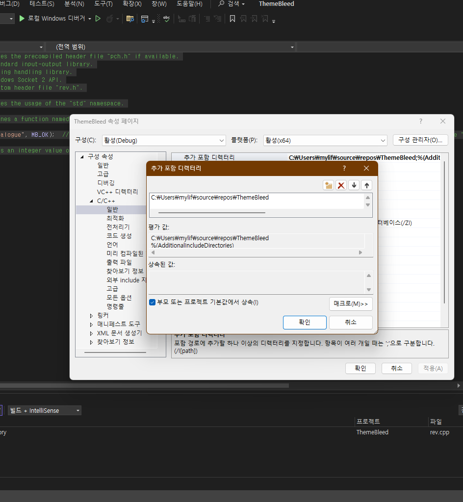Select 코드 생성 in the property tree
Viewport: 463px width, 502px height.
tap(119, 236)
